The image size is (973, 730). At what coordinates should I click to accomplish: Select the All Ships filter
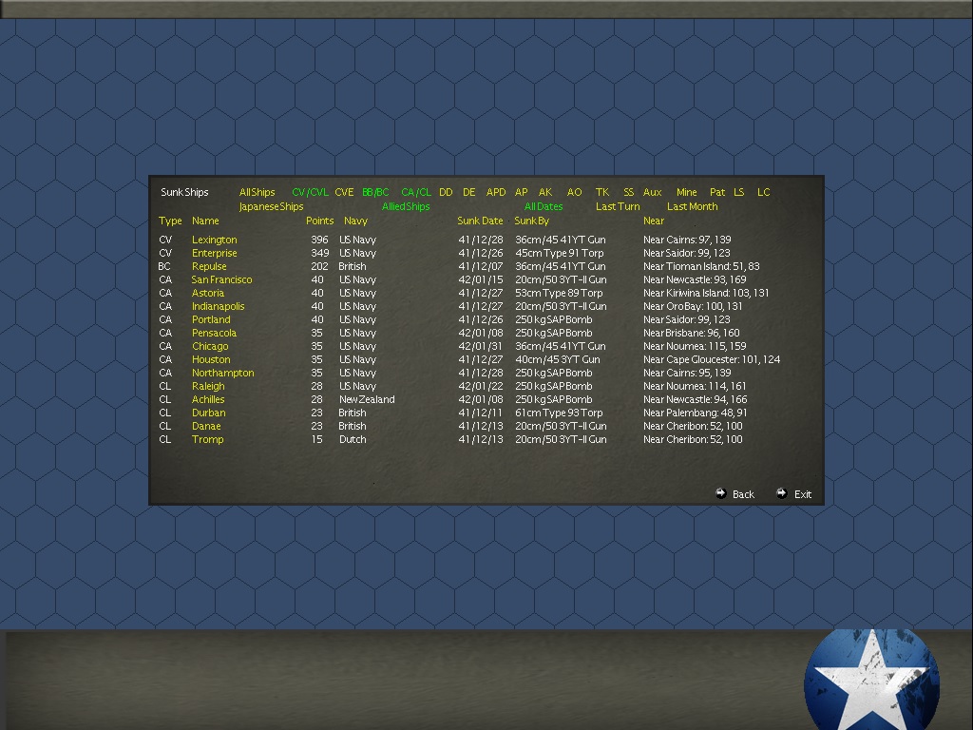(257, 192)
